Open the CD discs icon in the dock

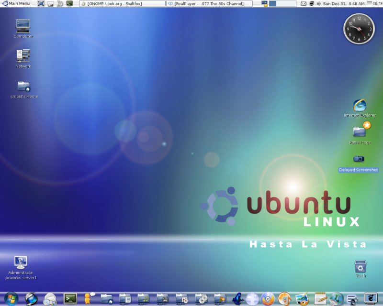[x=201, y=299]
